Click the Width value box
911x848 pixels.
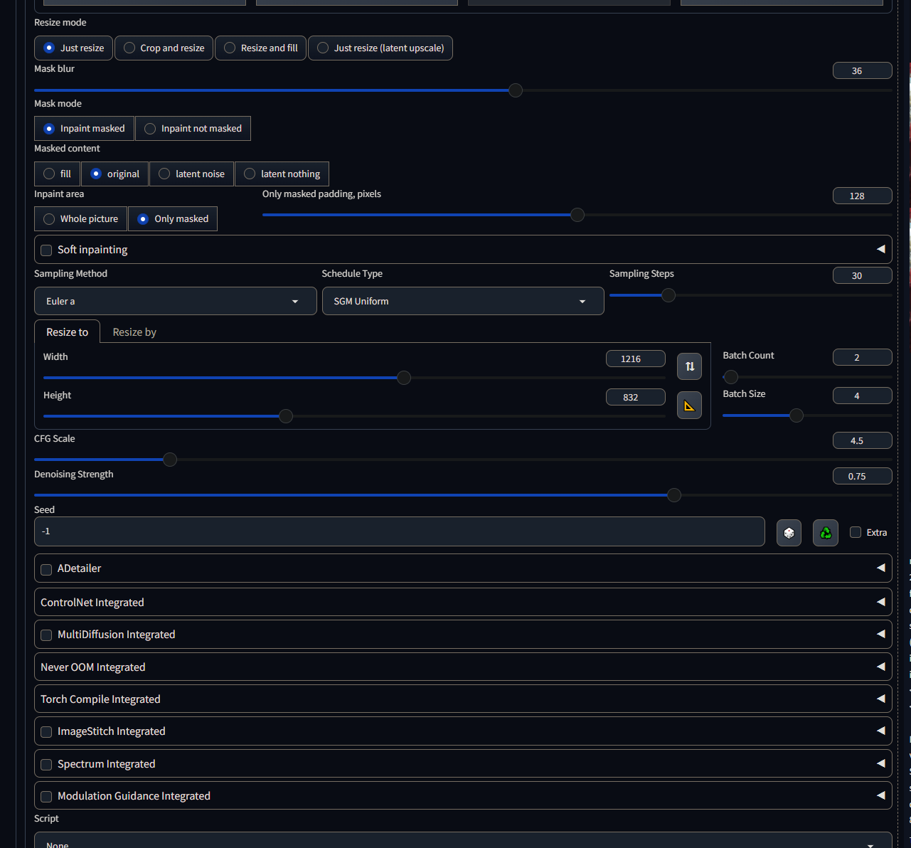coord(635,359)
